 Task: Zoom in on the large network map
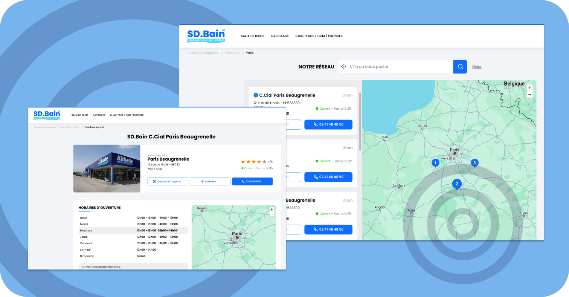[x=530, y=88]
